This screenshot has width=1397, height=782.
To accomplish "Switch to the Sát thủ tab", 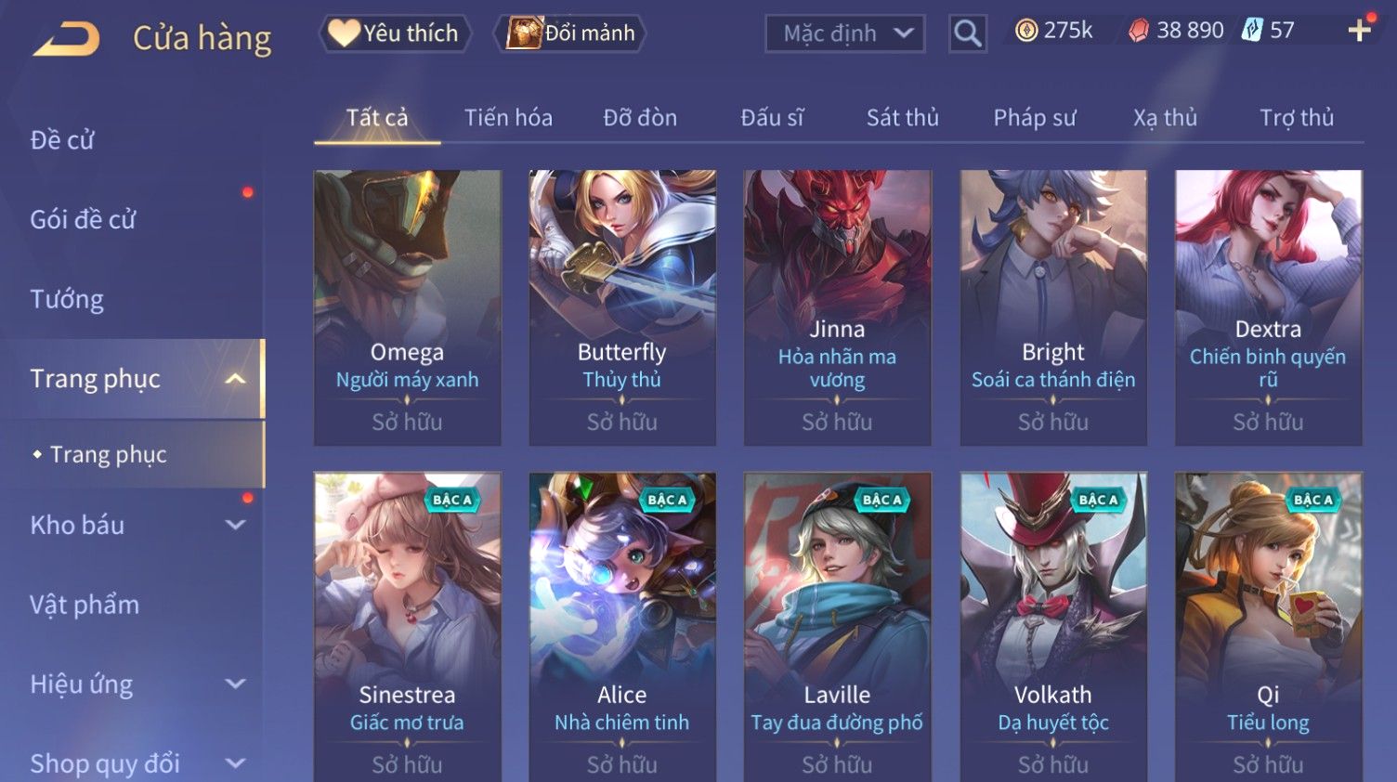I will click(903, 118).
